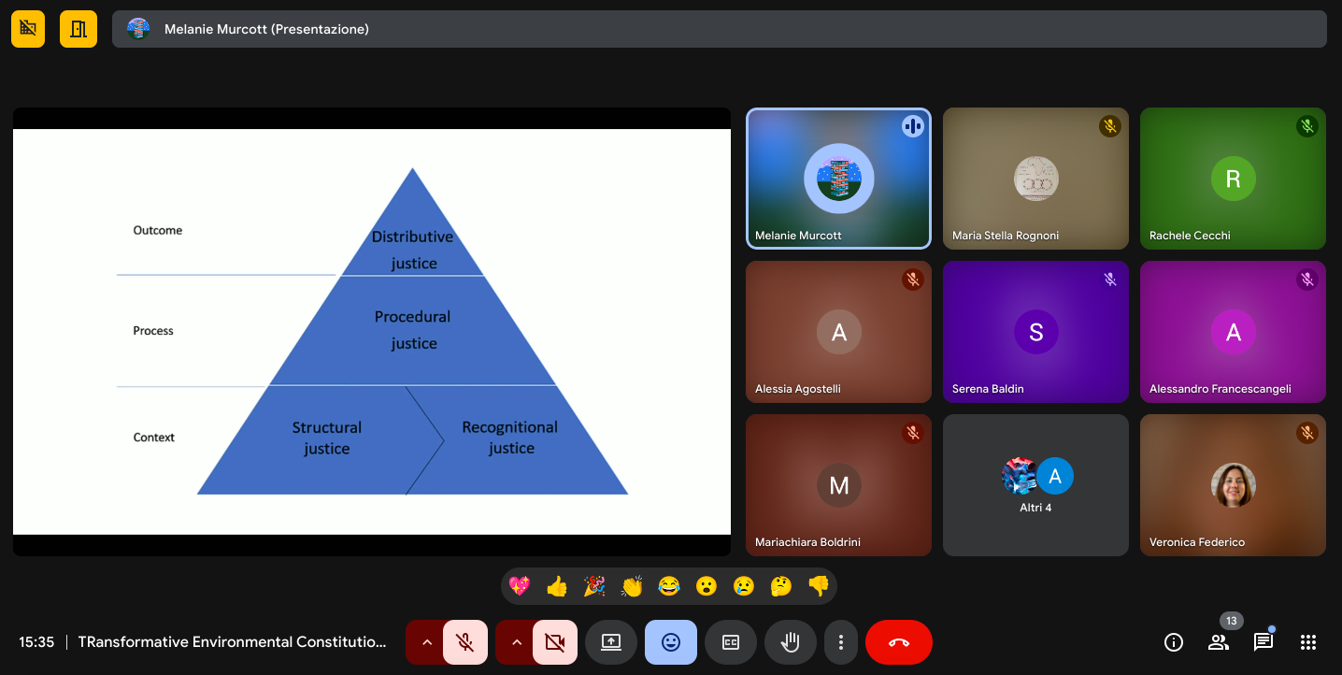The width and height of the screenshot is (1342, 675).
Task: Expand the camera video settings arrow
Action: point(516,642)
